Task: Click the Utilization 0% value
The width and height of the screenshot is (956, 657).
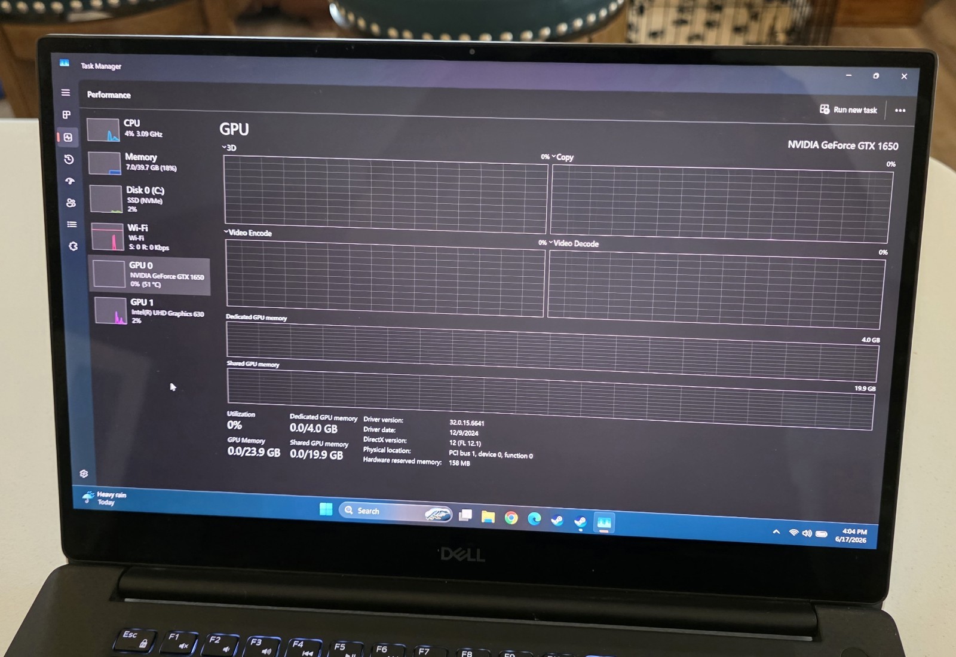Action: pos(234,425)
